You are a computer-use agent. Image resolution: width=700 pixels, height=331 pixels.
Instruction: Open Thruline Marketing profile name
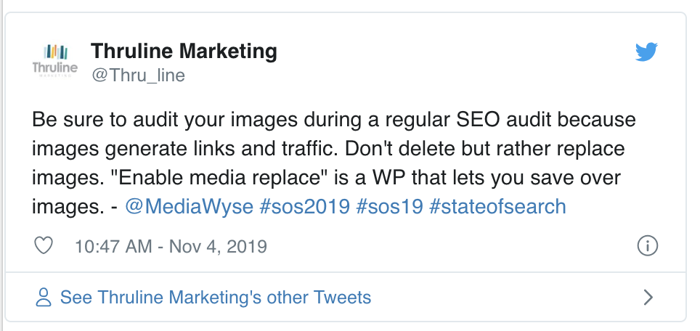(x=184, y=51)
